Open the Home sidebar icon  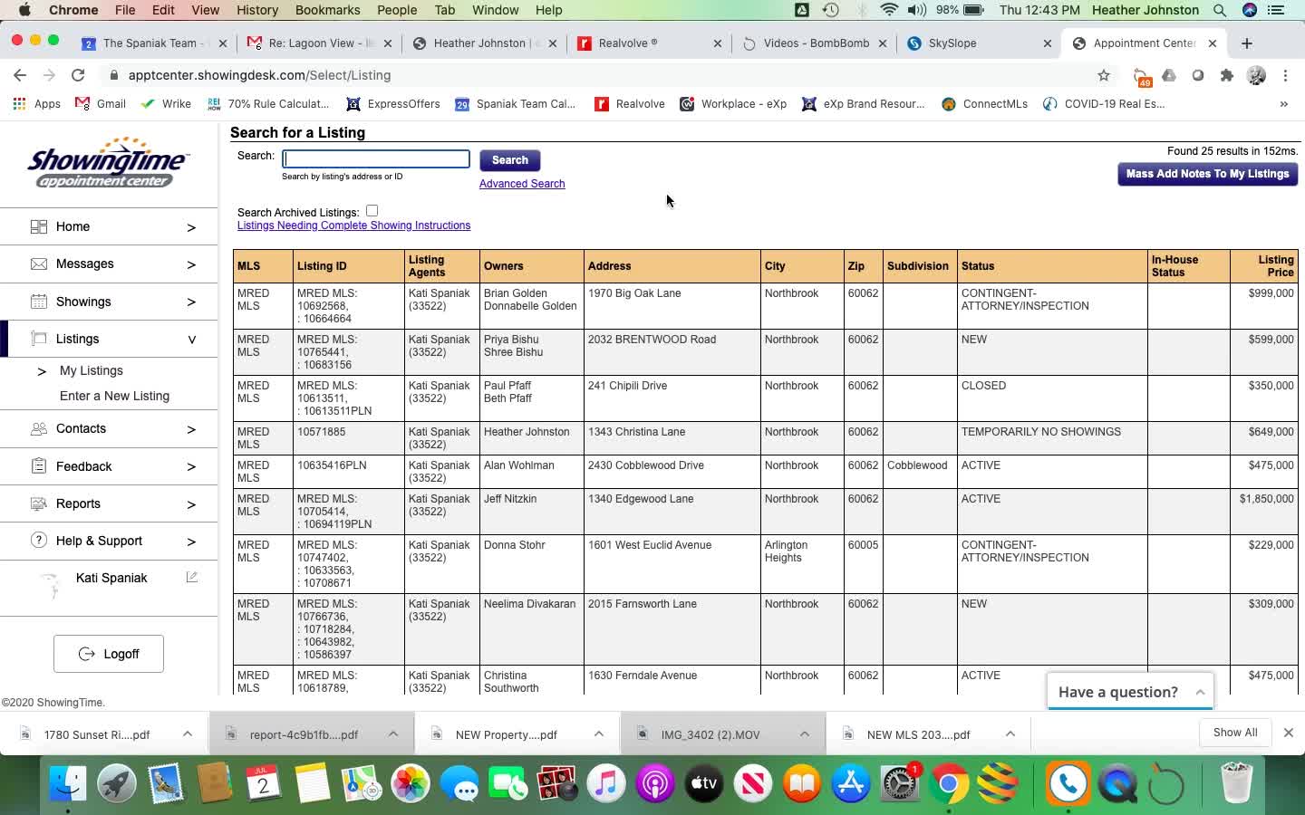[38, 226]
